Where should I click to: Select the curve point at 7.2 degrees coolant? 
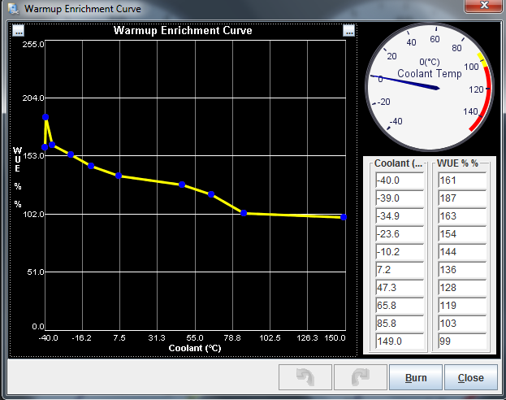[119, 176]
